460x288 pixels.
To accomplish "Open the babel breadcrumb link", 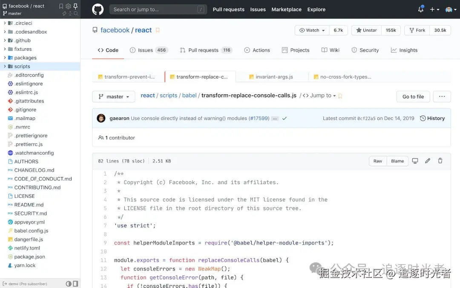I will pos(189,96).
